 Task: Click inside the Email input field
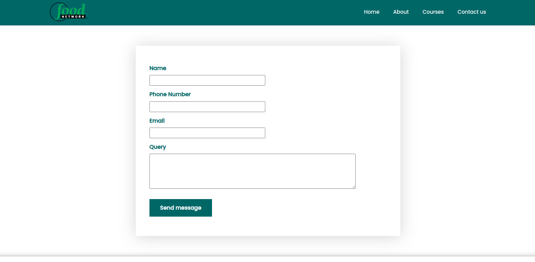[207, 133]
